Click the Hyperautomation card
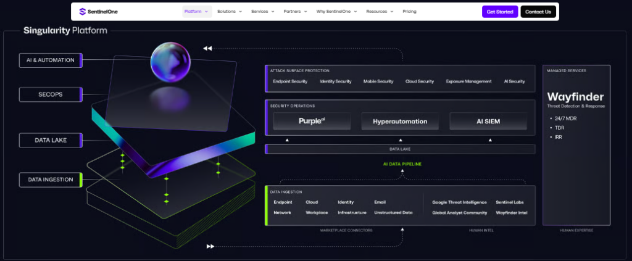The width and height of the screenshot is (632, 261). pos(400,121)
